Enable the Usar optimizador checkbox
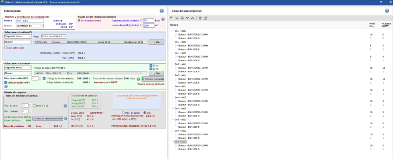This screenshot has height=159, width=393. click(x=6, y=48)
